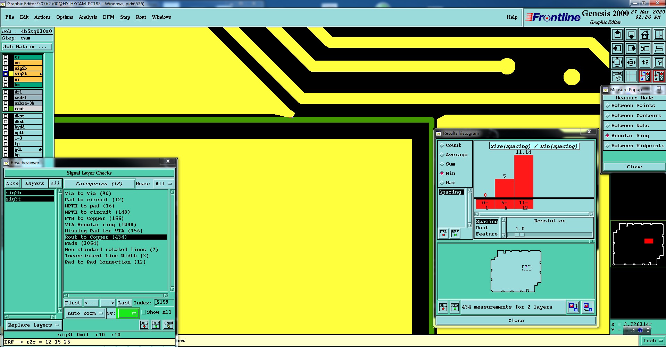Select Average radio in Results histogram
Viewport: 666px width, 347px height.
(442, 155)
